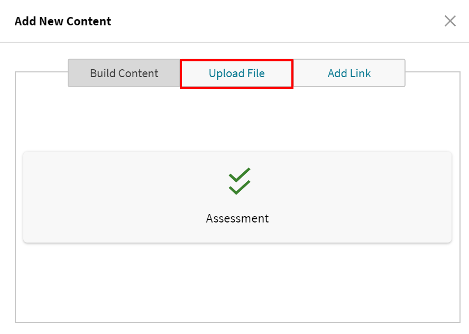Click the Add New Content title

[62, 21]
